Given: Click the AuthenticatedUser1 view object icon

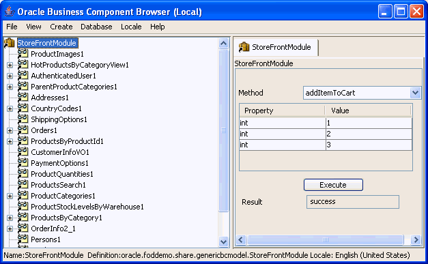Looking at the screenshot, I should 23,75.
